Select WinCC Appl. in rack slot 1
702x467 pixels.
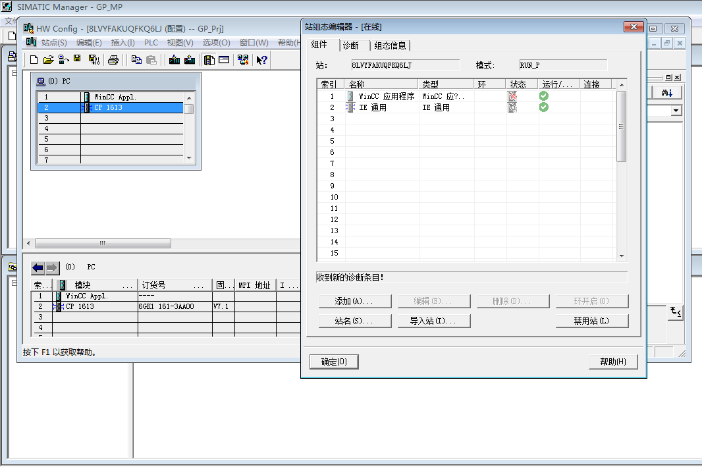pos(110,97)
